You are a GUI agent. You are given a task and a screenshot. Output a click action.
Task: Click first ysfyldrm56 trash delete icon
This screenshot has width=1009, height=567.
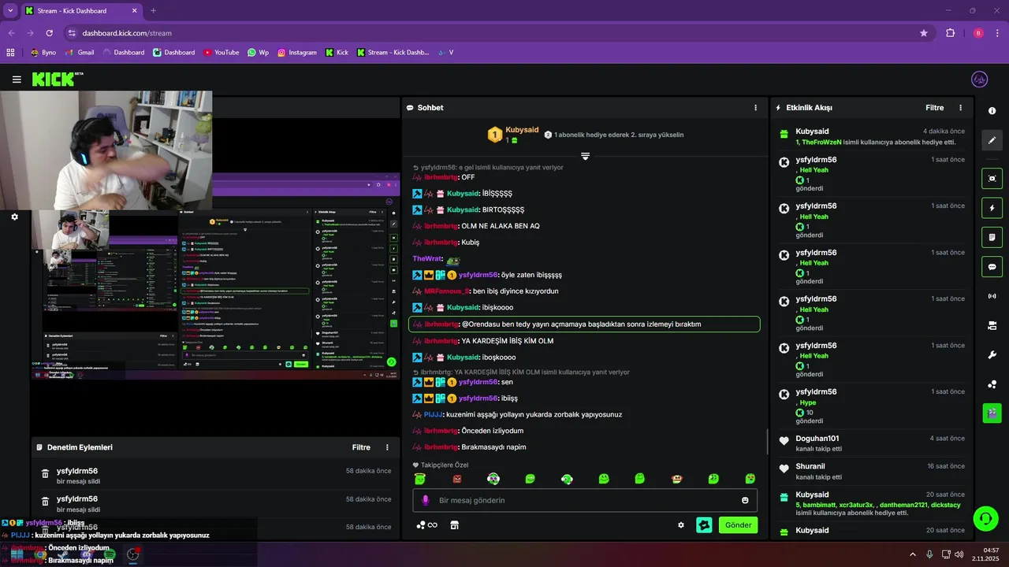[46, 474]
